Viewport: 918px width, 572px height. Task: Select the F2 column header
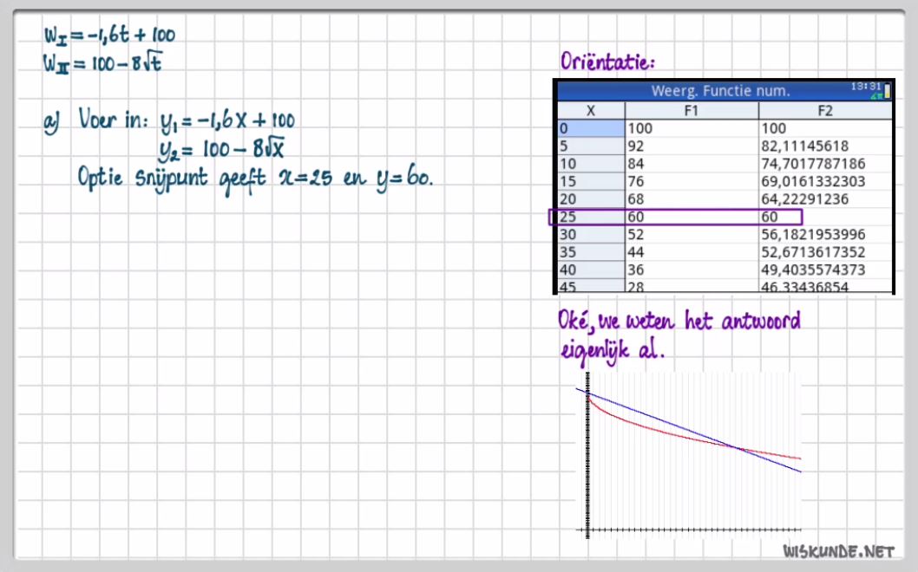click(x=824, y=110)
